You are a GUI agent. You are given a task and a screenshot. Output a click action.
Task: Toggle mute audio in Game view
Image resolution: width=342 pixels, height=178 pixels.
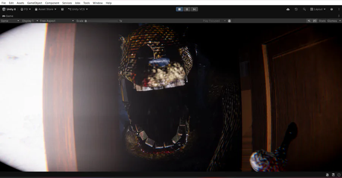[x=309, y=21]
